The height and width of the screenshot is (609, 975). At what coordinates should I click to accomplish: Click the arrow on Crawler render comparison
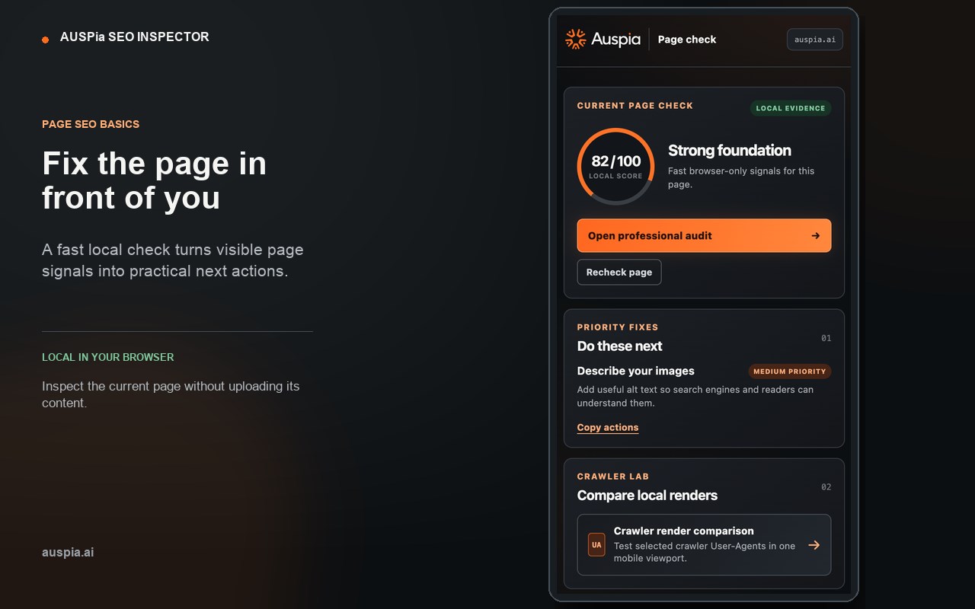pyautogui.click(x=814, y=545)
